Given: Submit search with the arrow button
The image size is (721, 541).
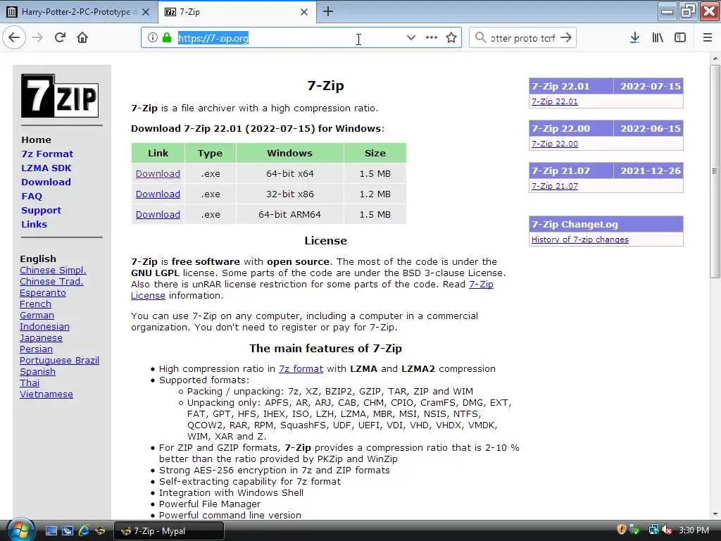Looking at the screenshot, I should tap(567, 38).
